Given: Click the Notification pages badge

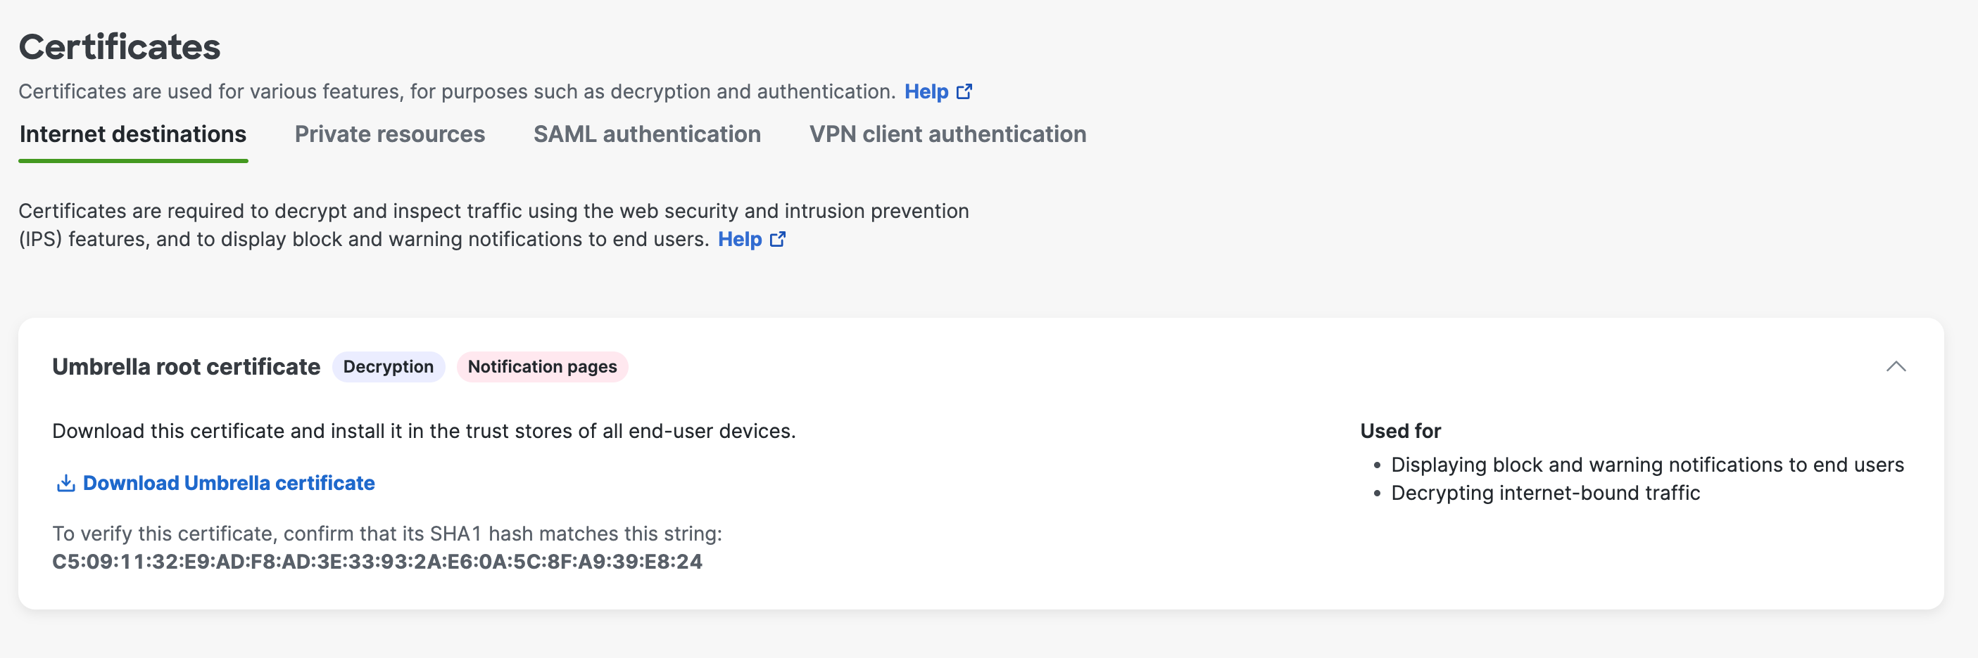Looking at the screenshot, I should [542, 366].
